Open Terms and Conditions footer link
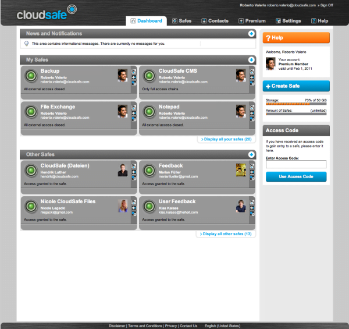The height and width of the screenshot is (329, 349). 145,326
